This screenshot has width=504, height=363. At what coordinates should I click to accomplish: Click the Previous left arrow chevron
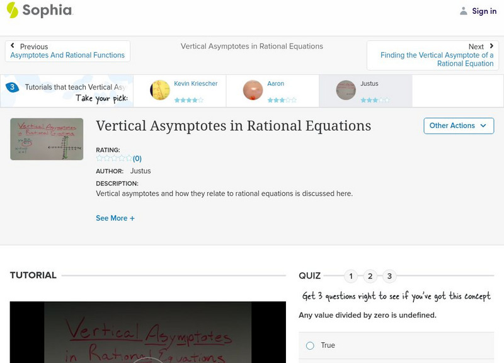coord(14,45)
